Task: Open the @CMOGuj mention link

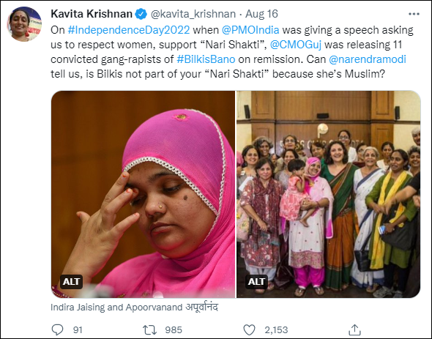Action: [296, 45]
